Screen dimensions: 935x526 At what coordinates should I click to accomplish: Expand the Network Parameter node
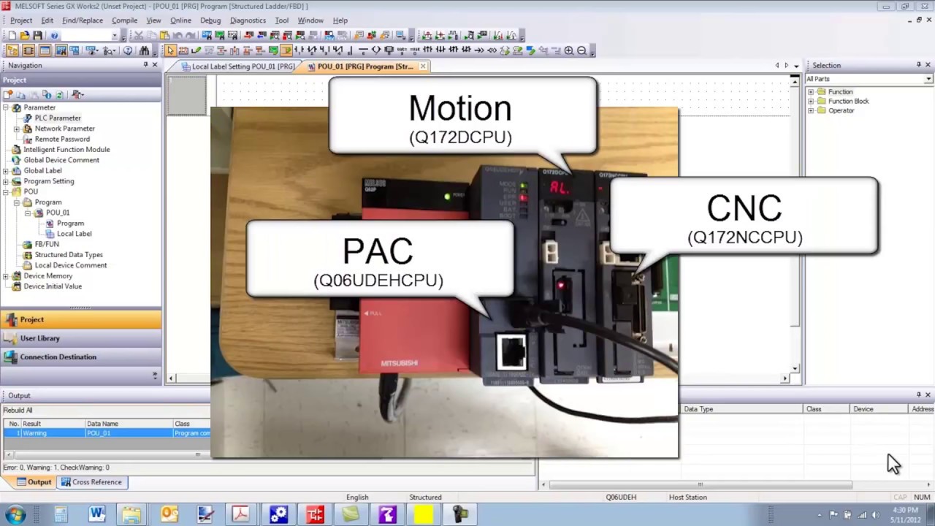(17, 129)
